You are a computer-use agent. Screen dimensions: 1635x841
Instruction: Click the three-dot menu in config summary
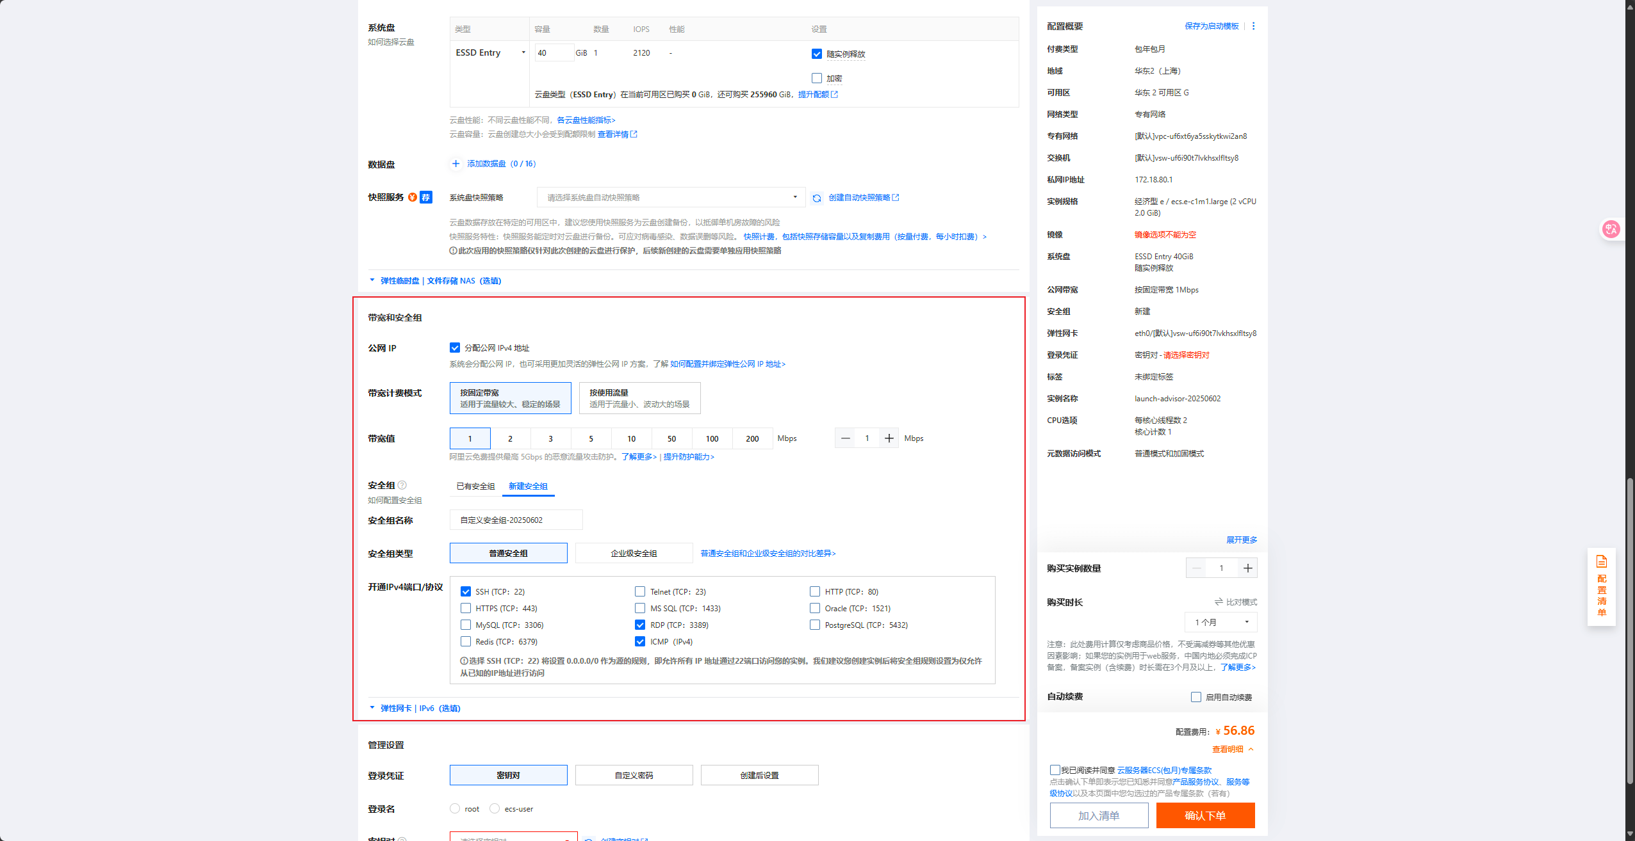click(1253, 26)
